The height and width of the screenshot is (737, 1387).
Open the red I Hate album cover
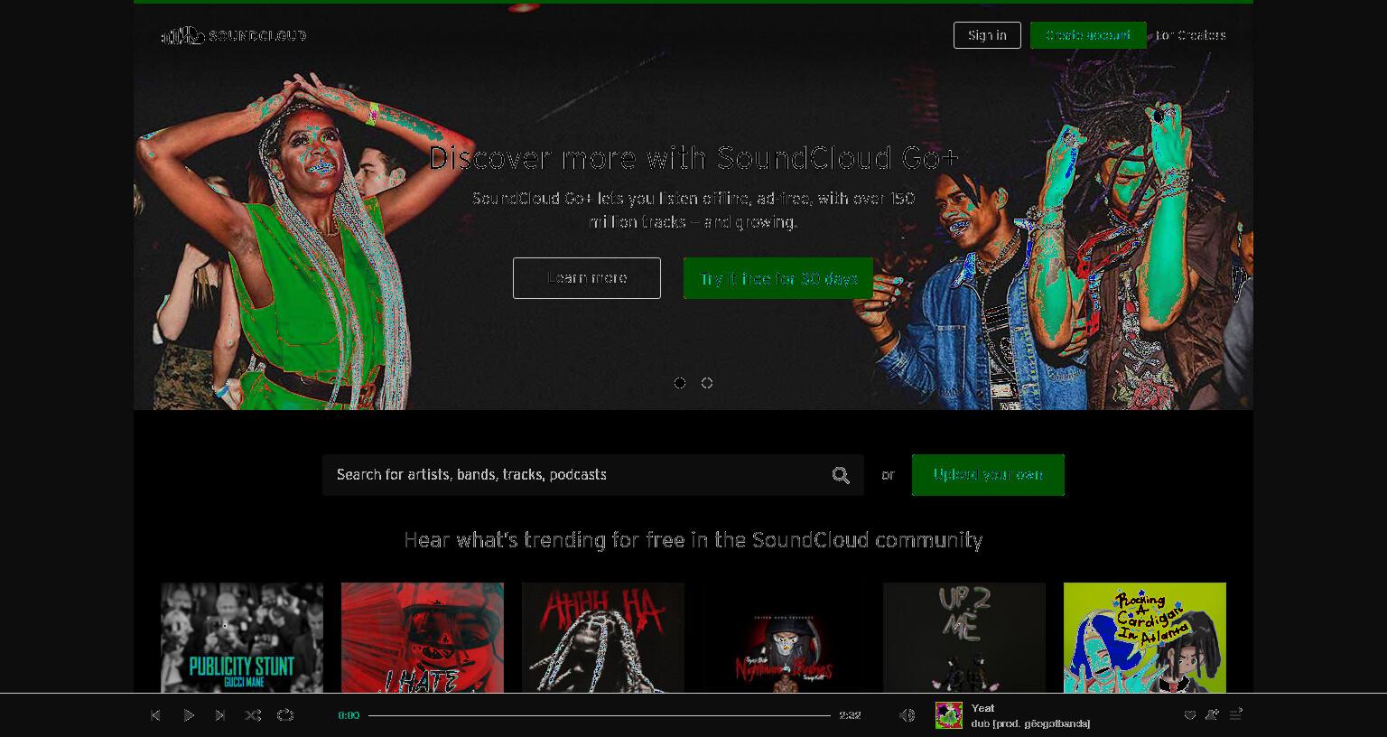pyautogui.click(x=423, y=638)
